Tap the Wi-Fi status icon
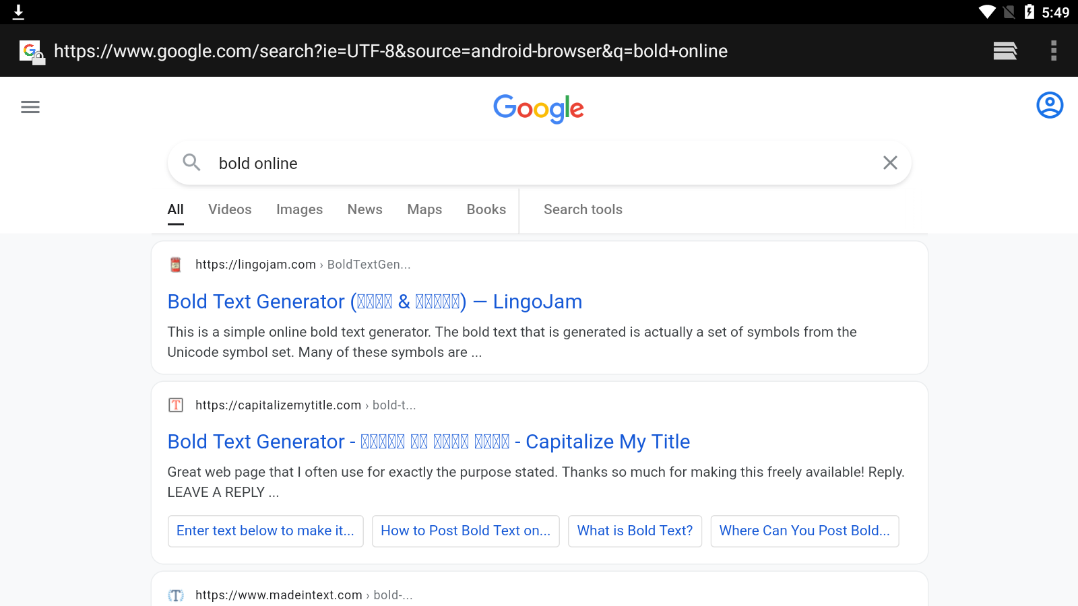 tap(987, 12)
